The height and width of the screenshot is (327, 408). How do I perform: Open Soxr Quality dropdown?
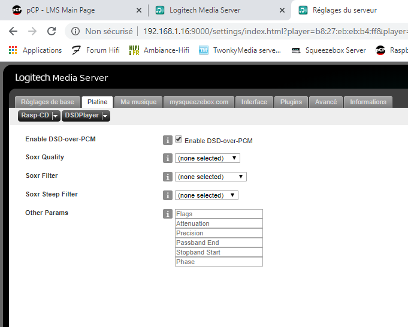(x=207, y=158)
